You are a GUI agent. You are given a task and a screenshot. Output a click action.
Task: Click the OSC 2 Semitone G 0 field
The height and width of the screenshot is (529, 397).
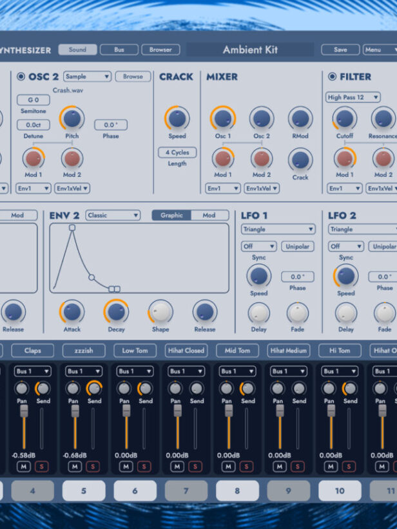coord(34,100)
